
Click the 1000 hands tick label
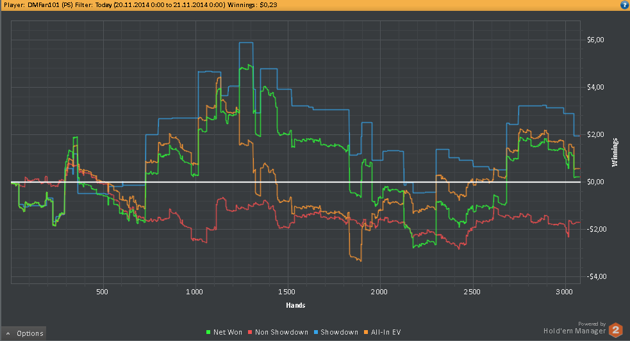pyautogui.click(x=194, y=292)
